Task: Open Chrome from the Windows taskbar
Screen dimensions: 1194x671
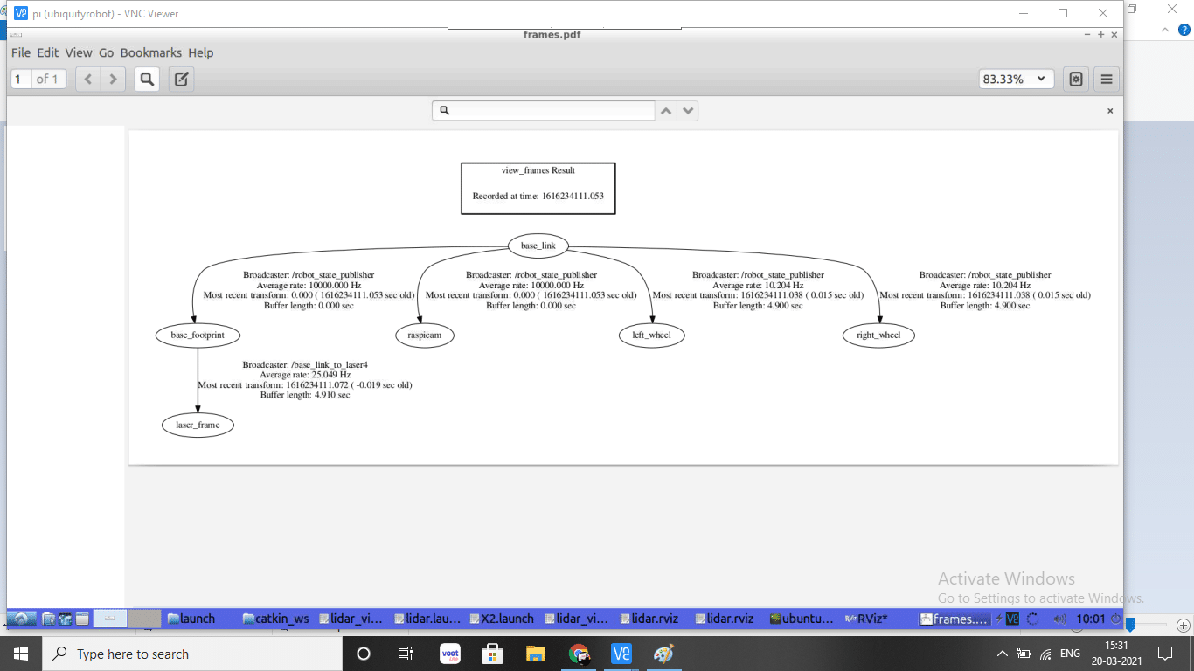Action: click(x=579, y=654)
